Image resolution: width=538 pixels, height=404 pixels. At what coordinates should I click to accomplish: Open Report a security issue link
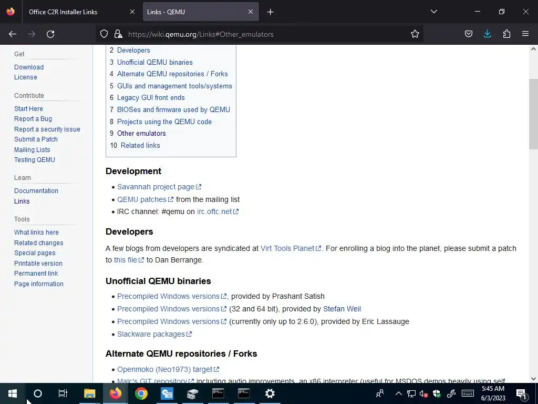coord(47,129)
